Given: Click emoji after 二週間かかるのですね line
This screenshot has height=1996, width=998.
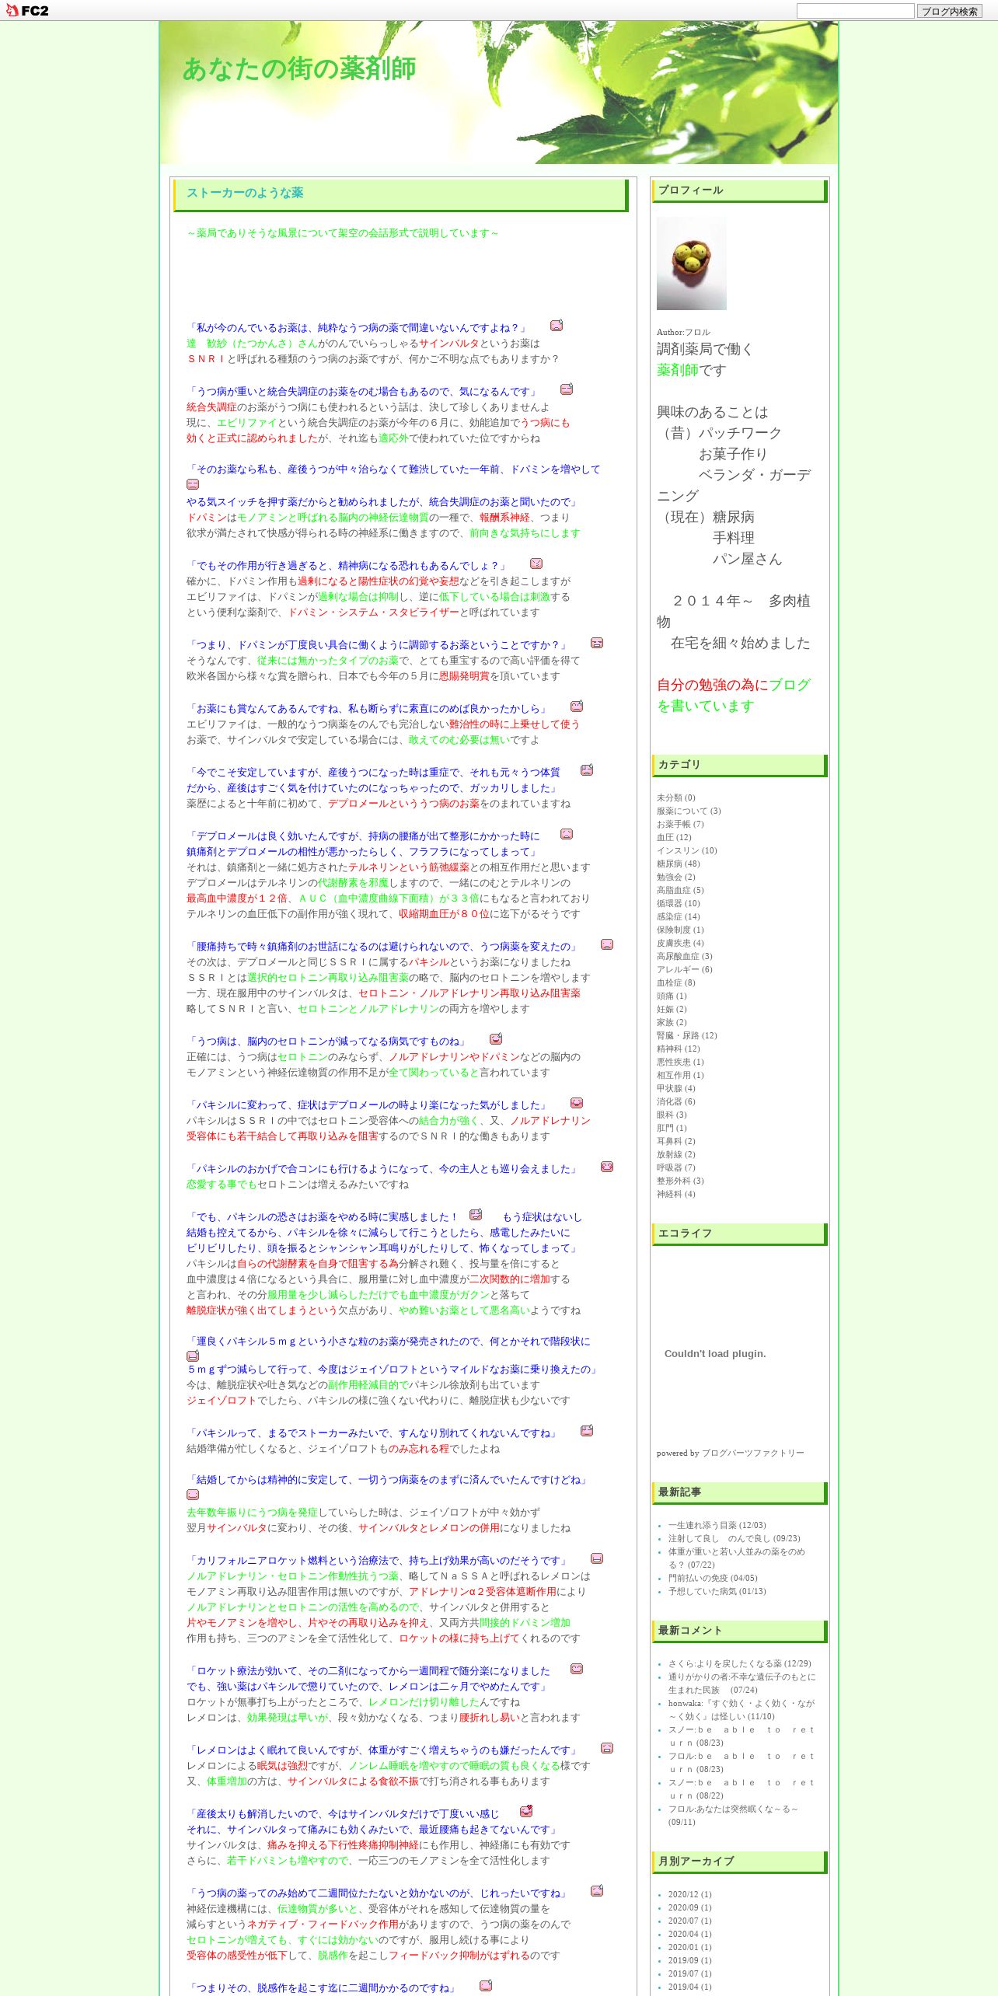Looking at the screenshot, I should click(486, 1986).
